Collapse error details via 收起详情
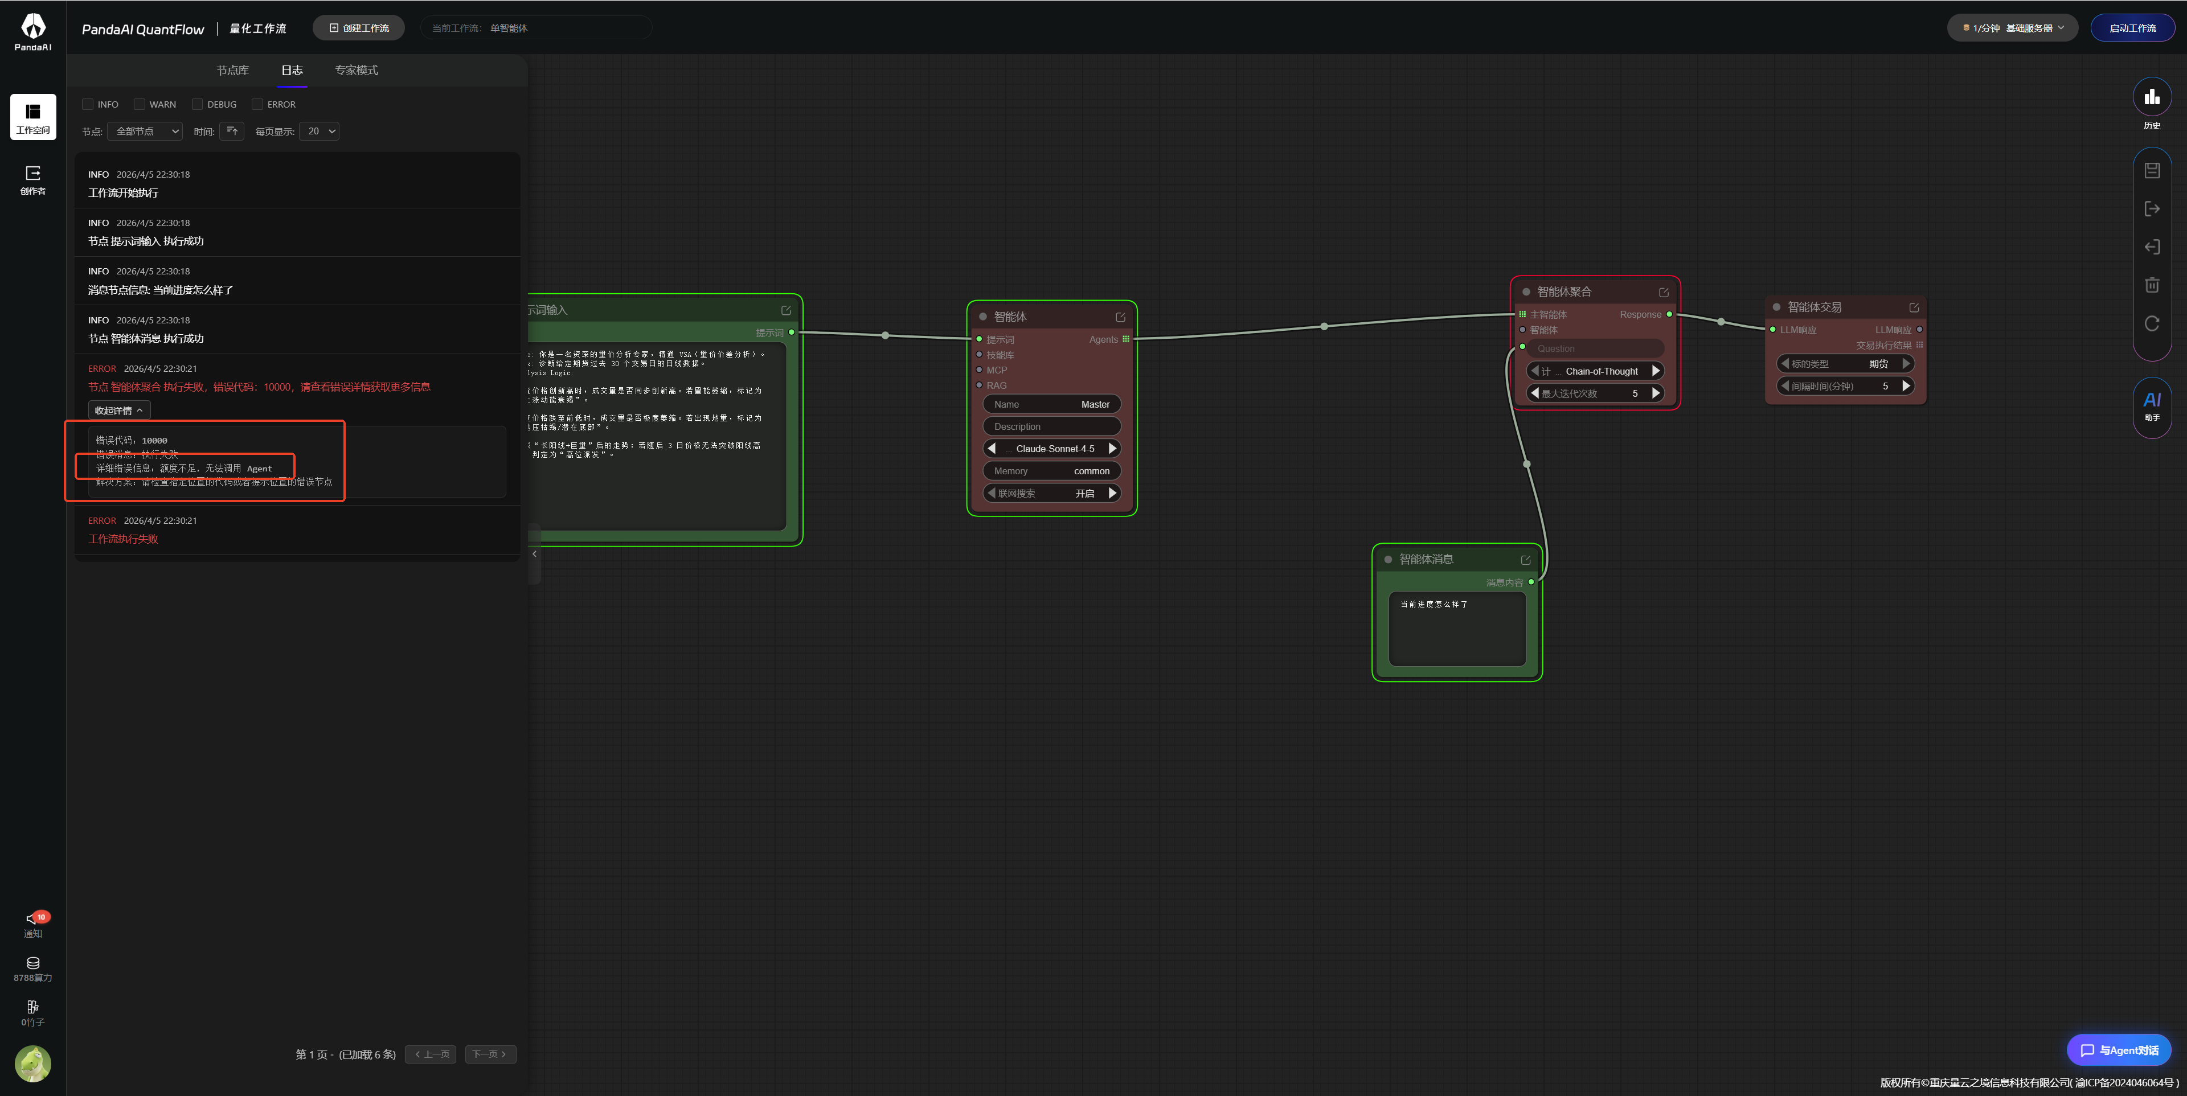The width and height of the screenshot is (2187, 1096). coord(119,410)
